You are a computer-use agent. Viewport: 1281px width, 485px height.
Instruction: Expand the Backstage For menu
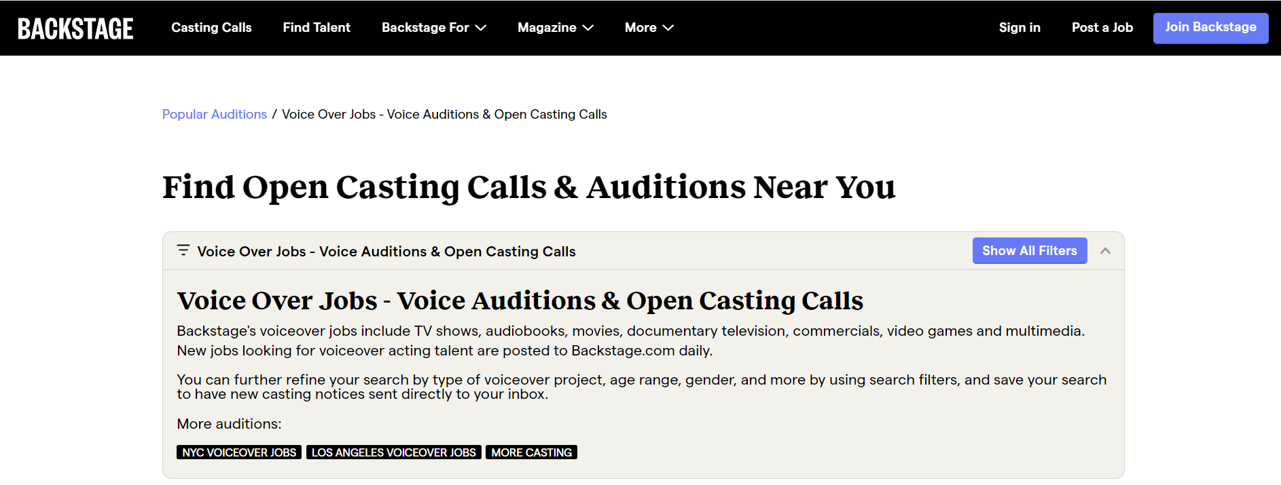434,28
